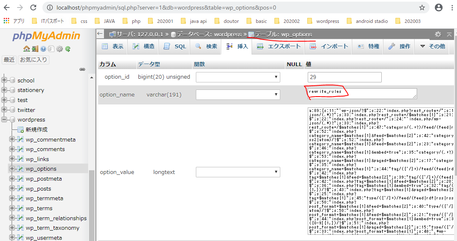This screenshot has height=241, width=457.
Task: Bookmark this page with the star icon
Action: (x=422, y=7)
